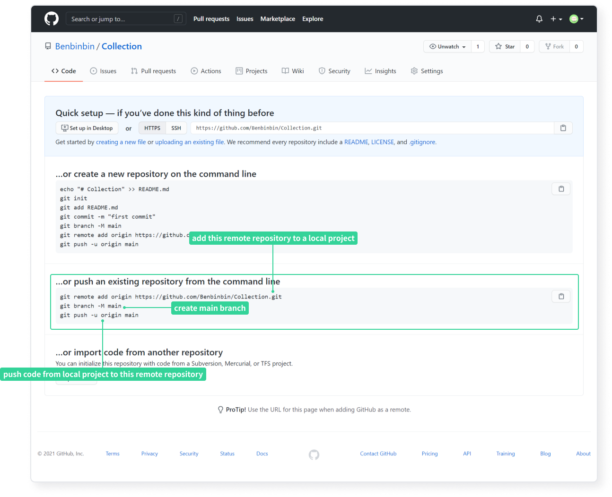Click the watchers count 1
This screenshot has width=612, height=497.
click(478, 46)
